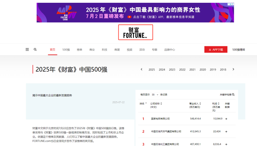The height and width of the screenshot is (146, 257).
Task: Open the 500强情报 link
Action: pyautogui.click(x=239, y=50)
